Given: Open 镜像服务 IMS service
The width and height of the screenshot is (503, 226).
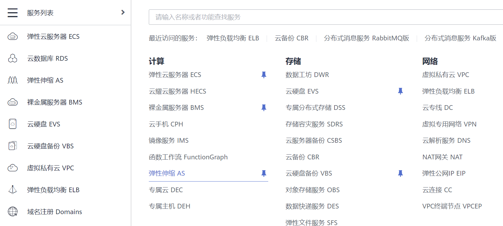Looking at the screenshot, I should pyautogui.click(x=169, y=141).
